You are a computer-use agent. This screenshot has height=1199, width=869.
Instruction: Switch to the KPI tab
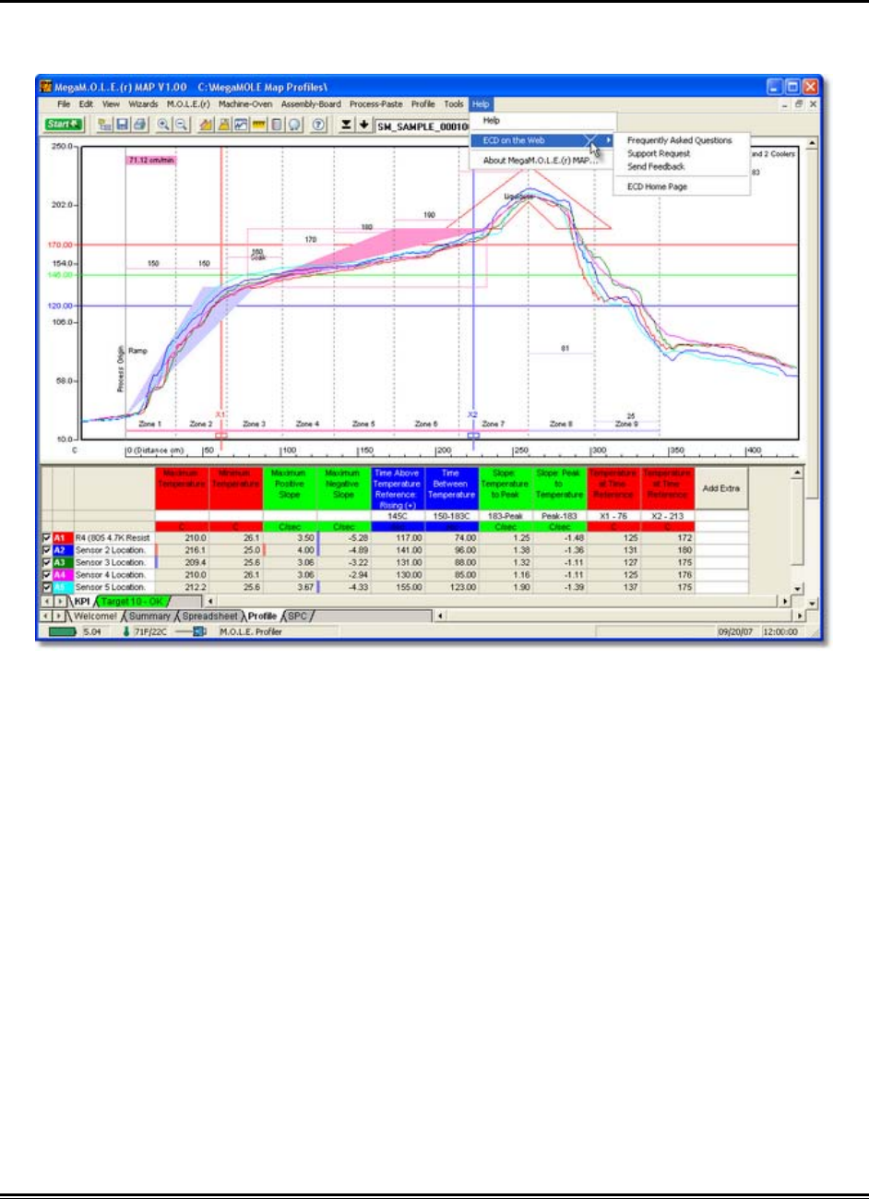point(83,601)
